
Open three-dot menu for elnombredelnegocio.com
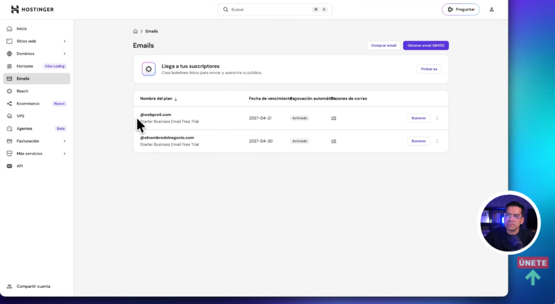point(437,141)
